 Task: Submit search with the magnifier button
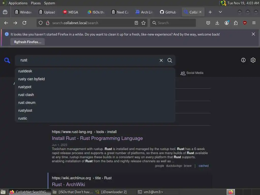[x=170, y=60]
